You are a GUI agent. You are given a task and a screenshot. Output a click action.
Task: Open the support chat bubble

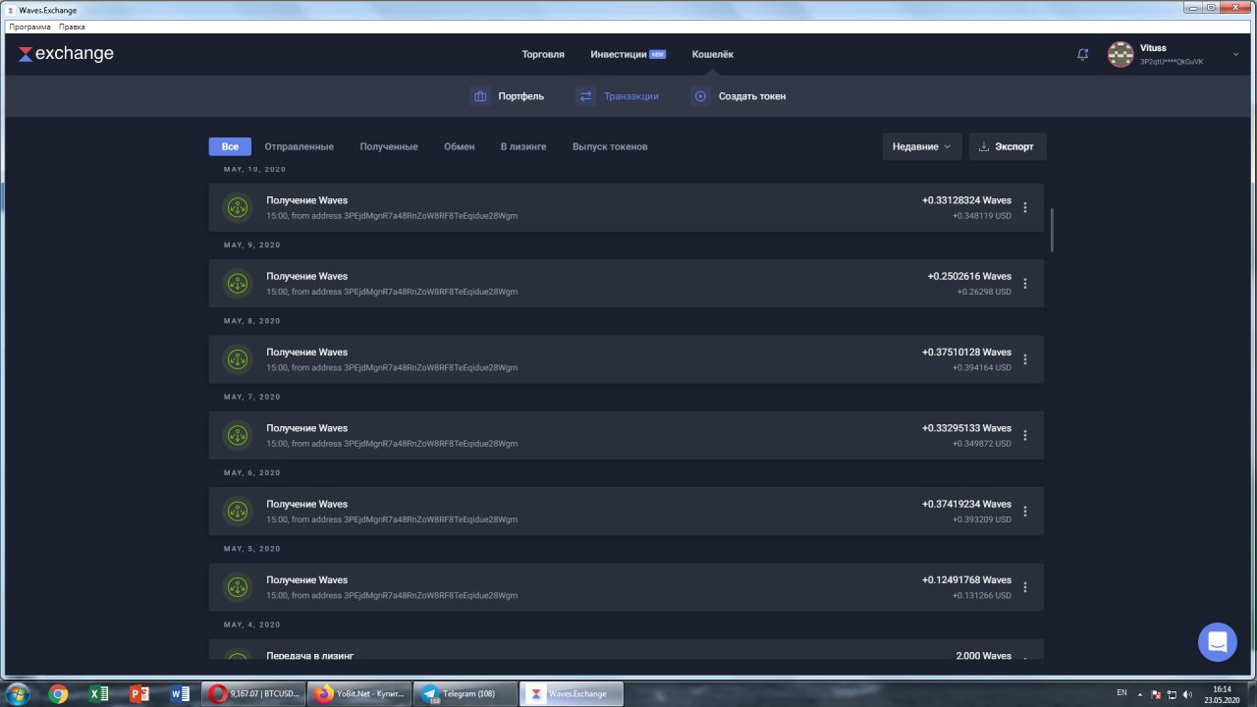(x=1218, y=642)
